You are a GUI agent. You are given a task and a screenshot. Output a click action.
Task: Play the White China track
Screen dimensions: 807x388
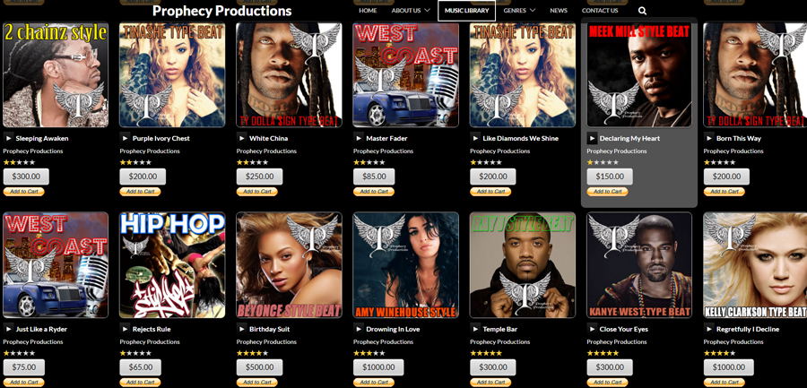coord(242,138)
